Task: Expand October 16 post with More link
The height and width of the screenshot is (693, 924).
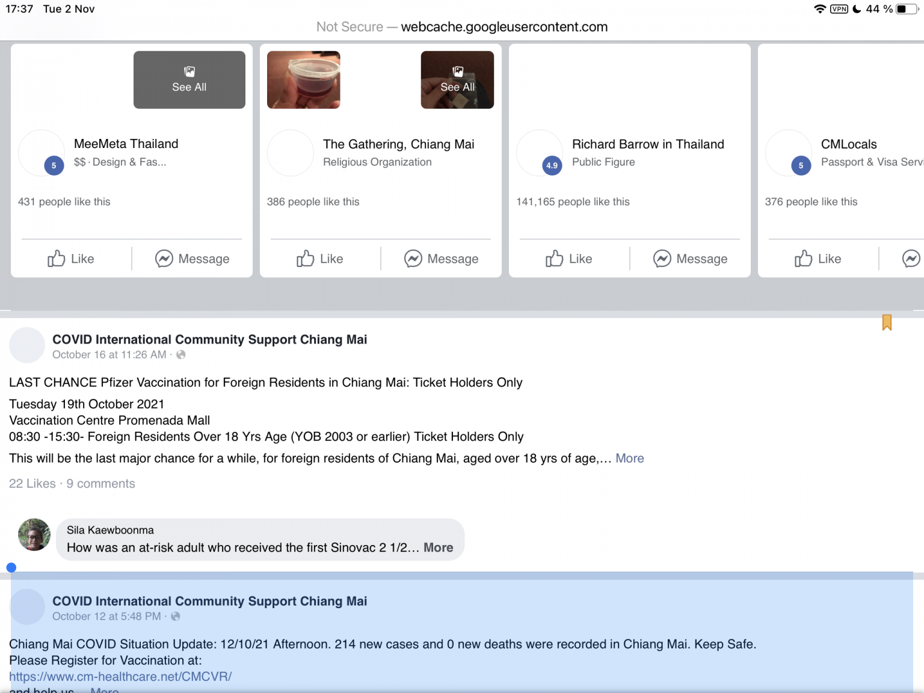Action: tap(630, 458)
